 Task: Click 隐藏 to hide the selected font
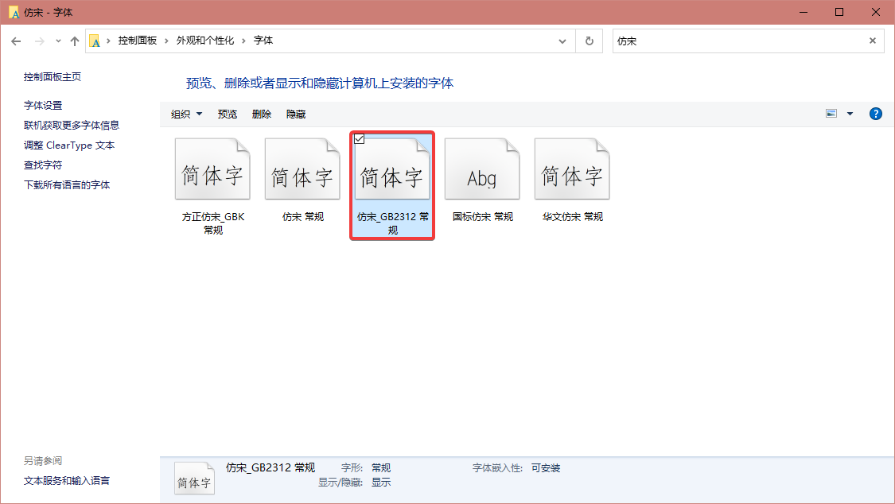point(295,113)
